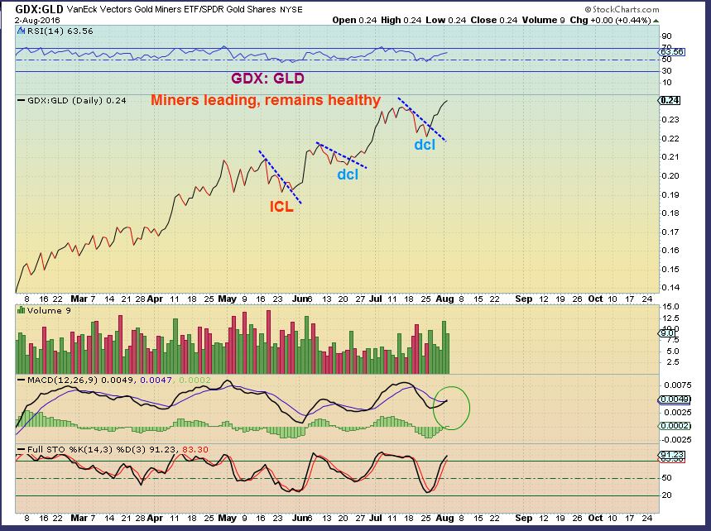711x531 pixels.
Task: Click the Open 0.24 value
Action: coord(354,21)
